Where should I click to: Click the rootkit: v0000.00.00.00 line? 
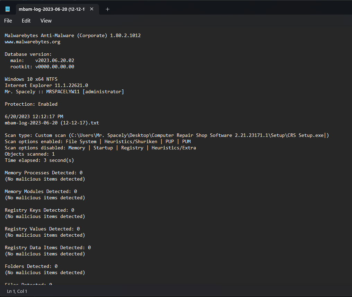42,67
